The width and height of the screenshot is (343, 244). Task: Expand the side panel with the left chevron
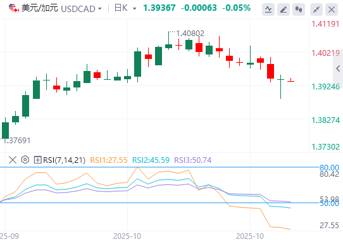(x=338, y=68)
